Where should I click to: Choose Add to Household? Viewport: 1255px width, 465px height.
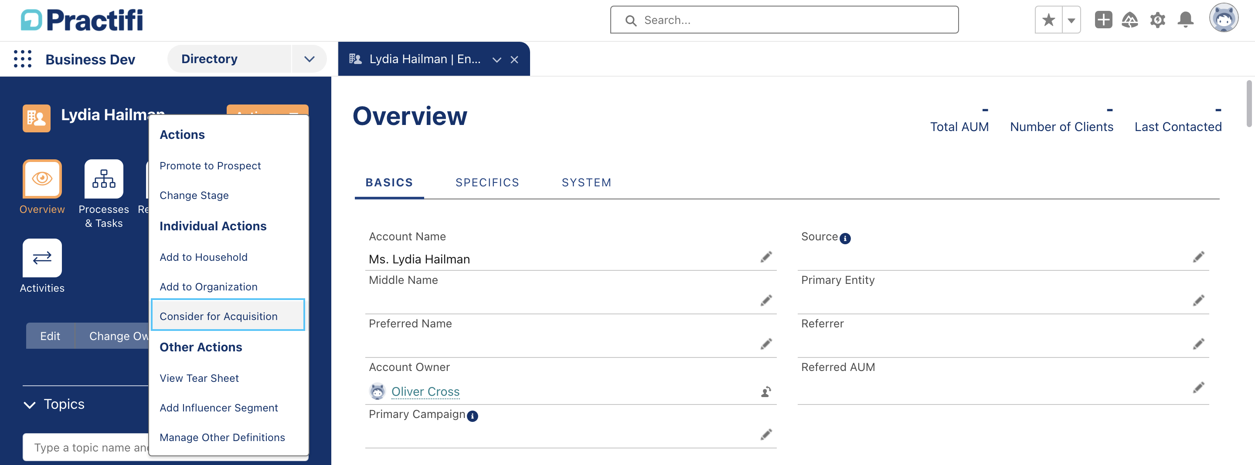pyautogui.click(x=204, y=257)
